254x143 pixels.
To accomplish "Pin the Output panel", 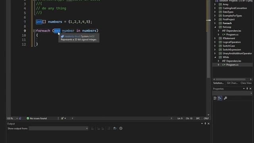I will coord(205,124).
